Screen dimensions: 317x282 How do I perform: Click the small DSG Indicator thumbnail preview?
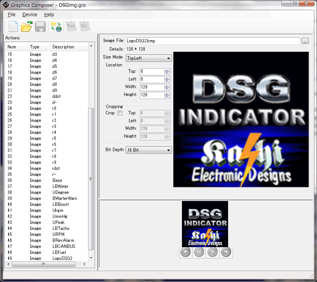(205, 224)
